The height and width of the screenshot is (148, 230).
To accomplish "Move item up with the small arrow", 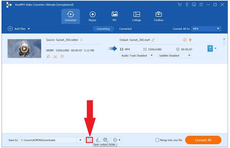I will tap(224, 42).
